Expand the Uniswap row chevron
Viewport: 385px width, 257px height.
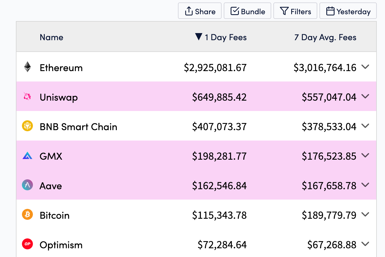pos(365,96)
